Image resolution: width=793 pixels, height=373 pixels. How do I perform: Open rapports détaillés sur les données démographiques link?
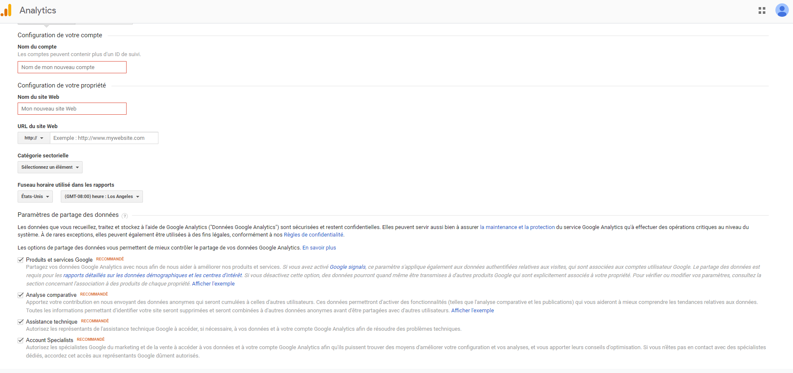(x=153, y=275)
